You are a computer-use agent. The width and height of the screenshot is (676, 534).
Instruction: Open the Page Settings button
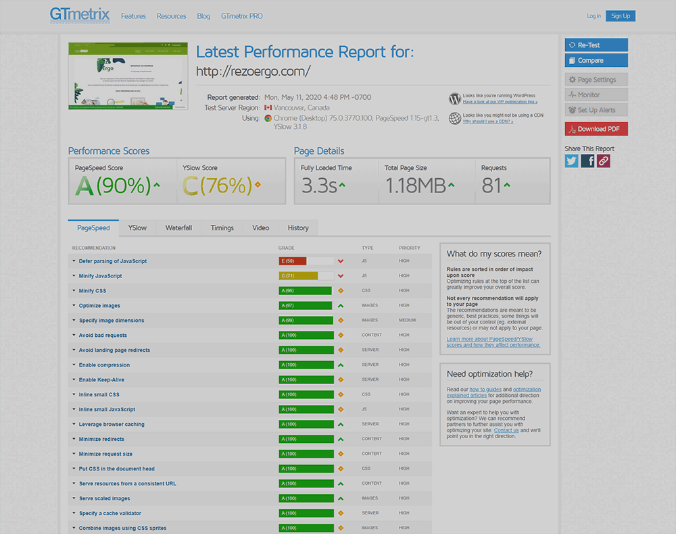point(596,80)
